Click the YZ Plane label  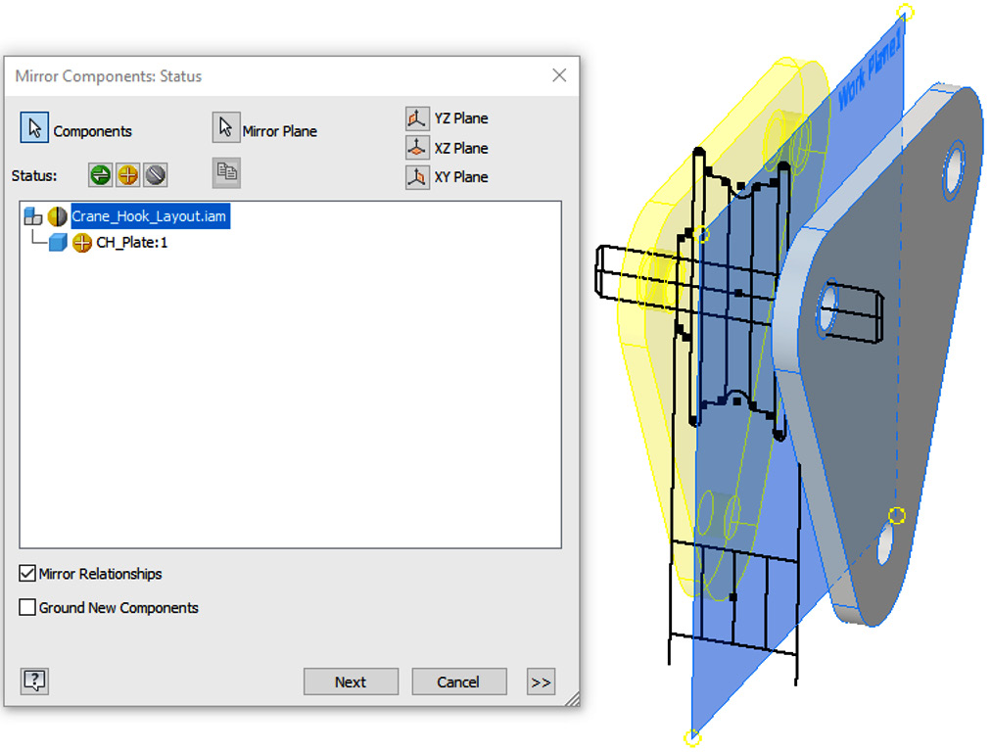tap(461, 118)
